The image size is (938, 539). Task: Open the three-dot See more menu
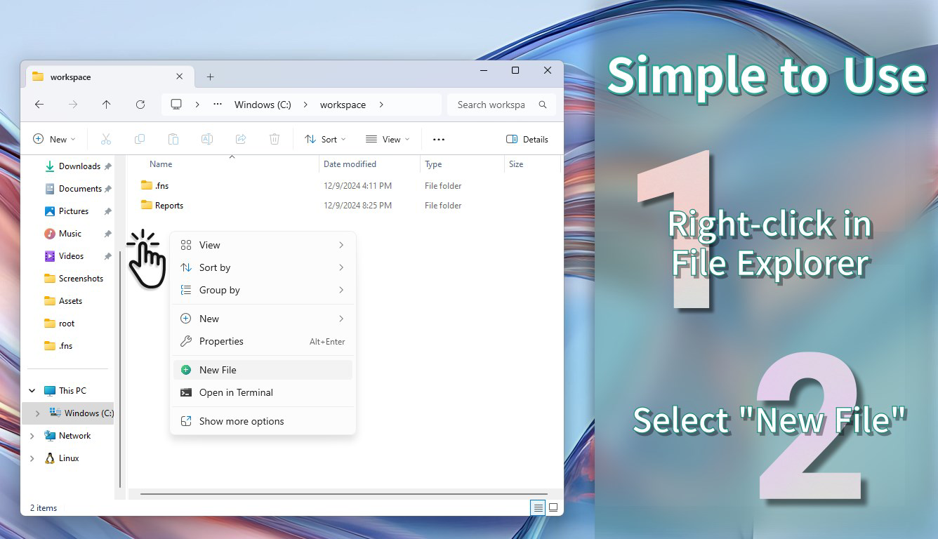click(439, 139)
